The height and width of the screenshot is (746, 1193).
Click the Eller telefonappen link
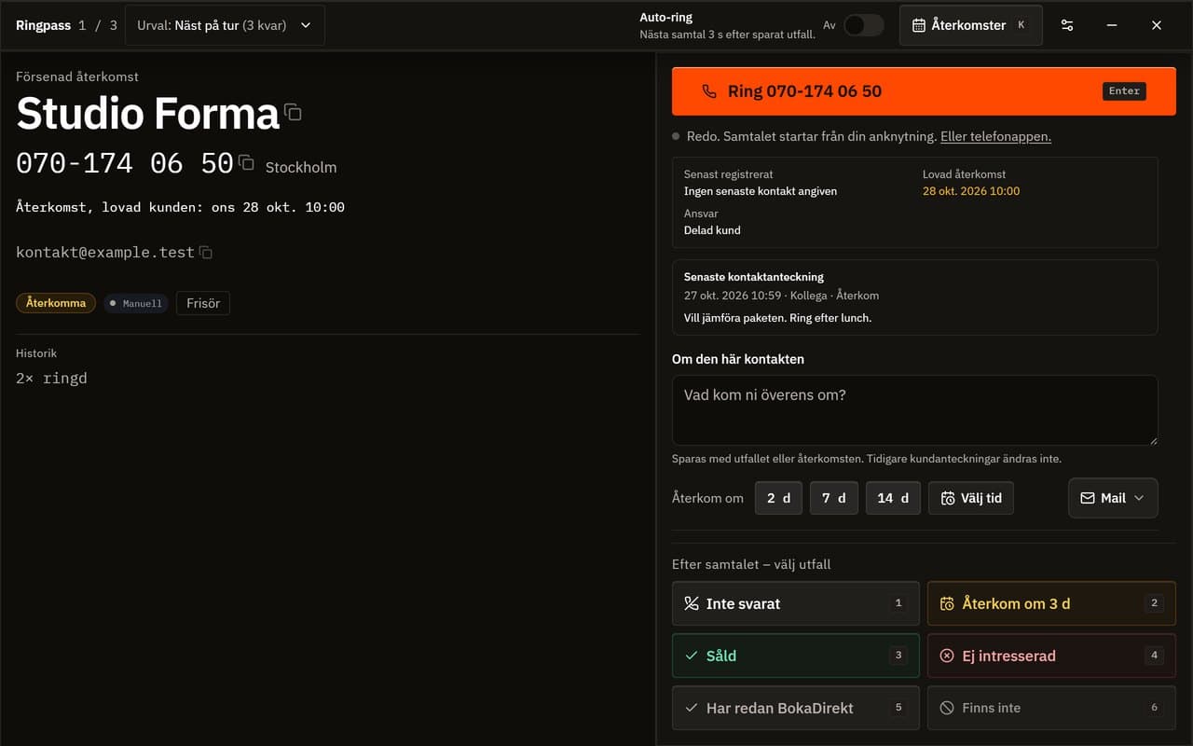(995, 136)
